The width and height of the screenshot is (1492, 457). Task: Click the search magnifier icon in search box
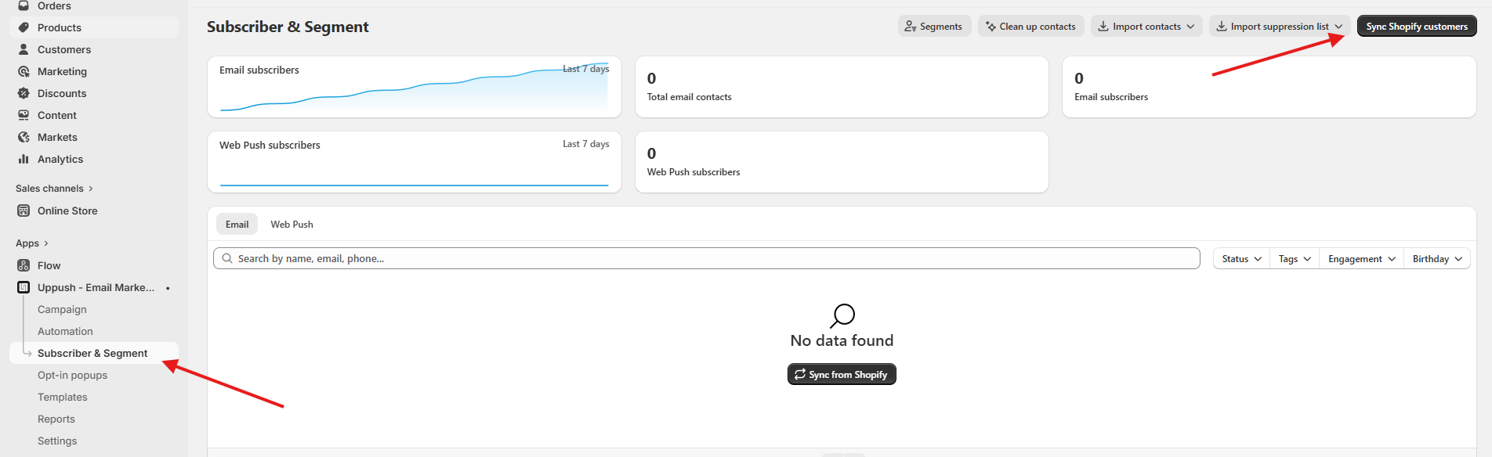pyautogui.click(x=227, y=258)
